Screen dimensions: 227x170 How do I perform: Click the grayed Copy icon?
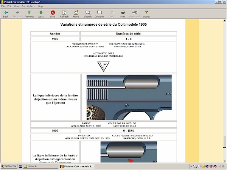[x=111, y=14]
